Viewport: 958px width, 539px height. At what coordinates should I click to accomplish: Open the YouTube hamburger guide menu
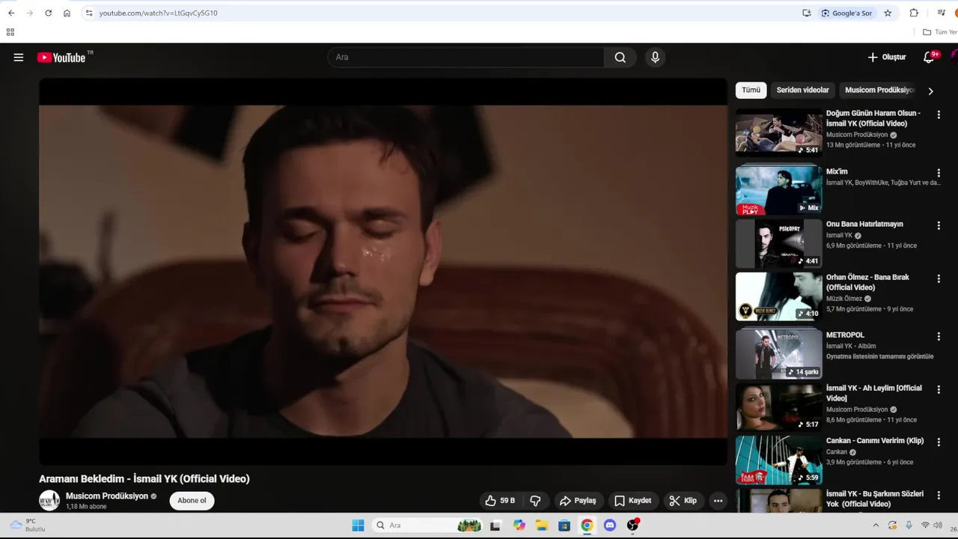coord(19,58)
